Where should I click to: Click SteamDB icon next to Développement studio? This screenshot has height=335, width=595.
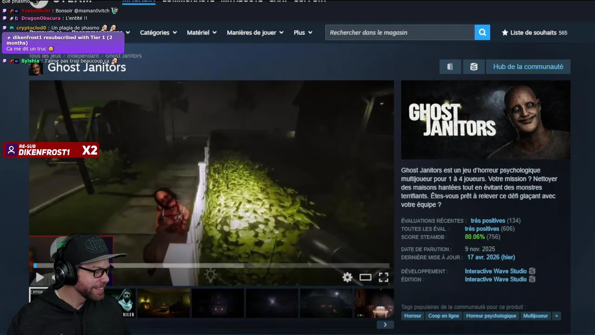(x=532, y=271)
